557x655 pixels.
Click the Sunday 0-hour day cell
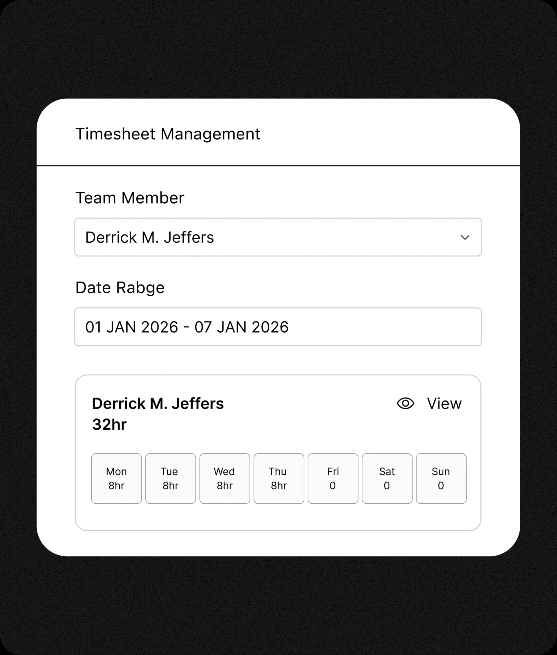[x=441, y=479]
